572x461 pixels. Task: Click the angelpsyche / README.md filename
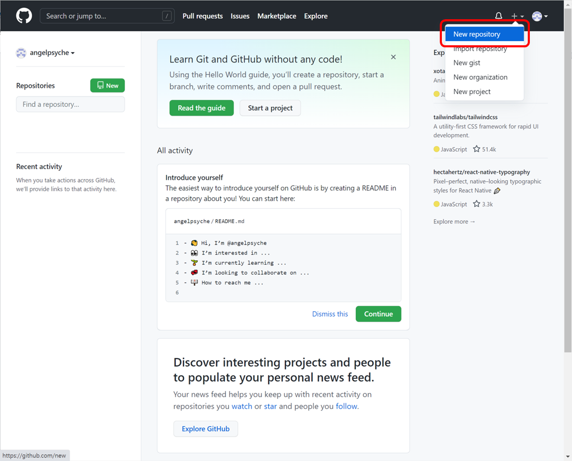click(209, 221)
